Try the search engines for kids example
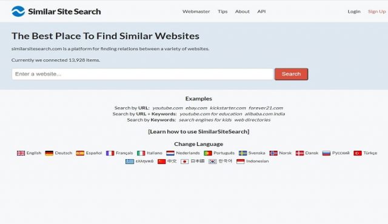Screen dimensions: 388x224 tap(205, 120)
